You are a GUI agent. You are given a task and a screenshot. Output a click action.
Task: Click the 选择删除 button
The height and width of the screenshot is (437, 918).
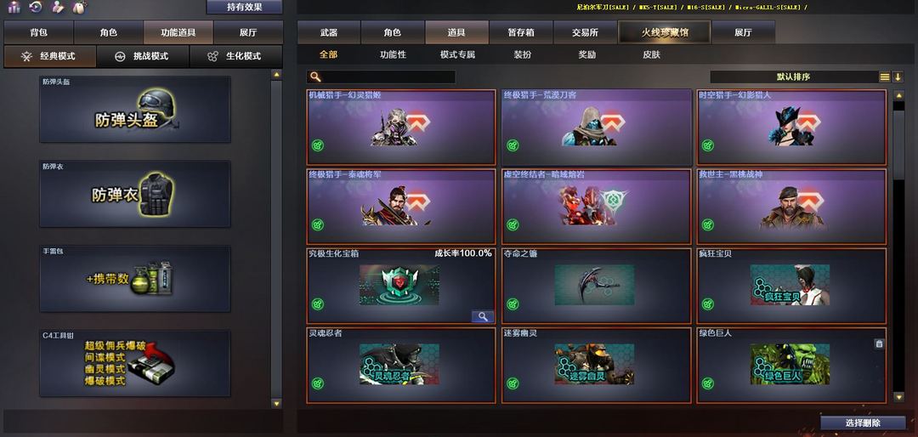click(863, 423)
